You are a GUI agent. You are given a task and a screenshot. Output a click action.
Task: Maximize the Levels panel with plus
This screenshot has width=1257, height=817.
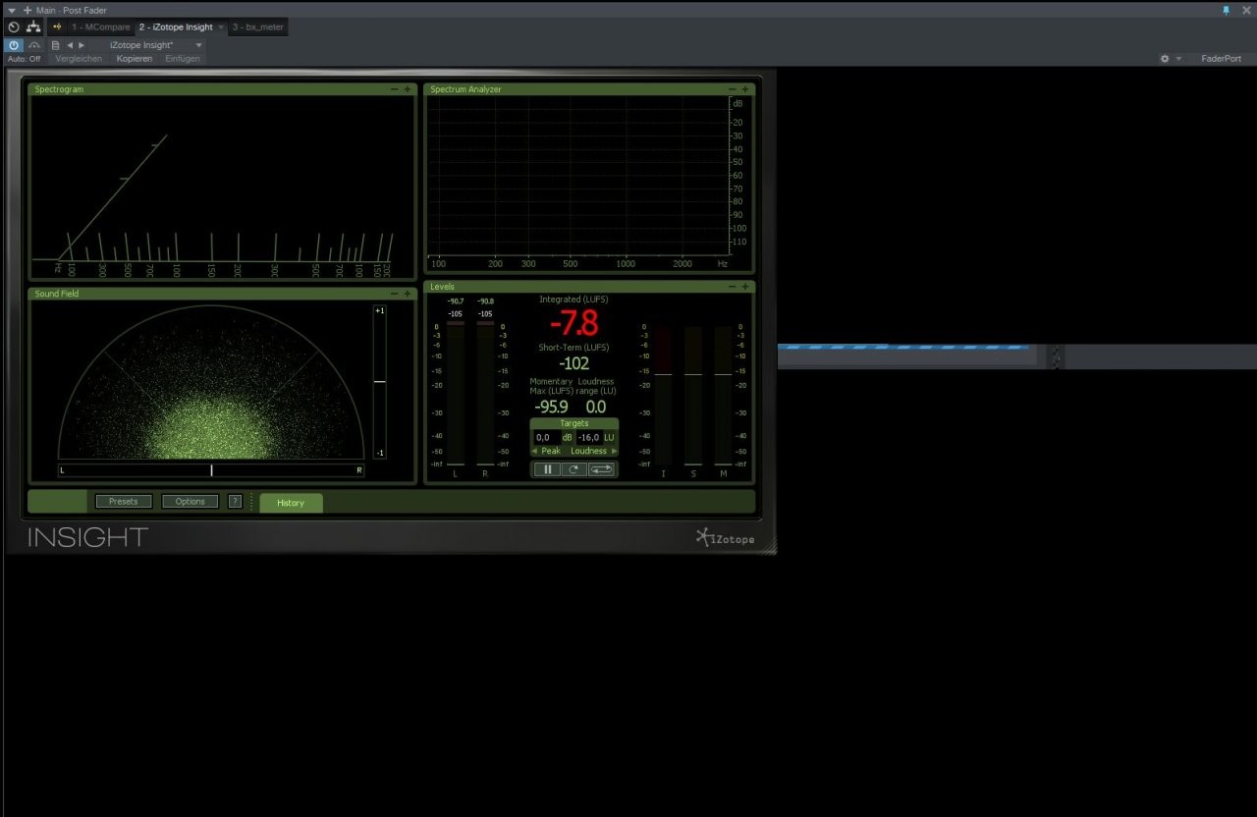coord(745,287)
